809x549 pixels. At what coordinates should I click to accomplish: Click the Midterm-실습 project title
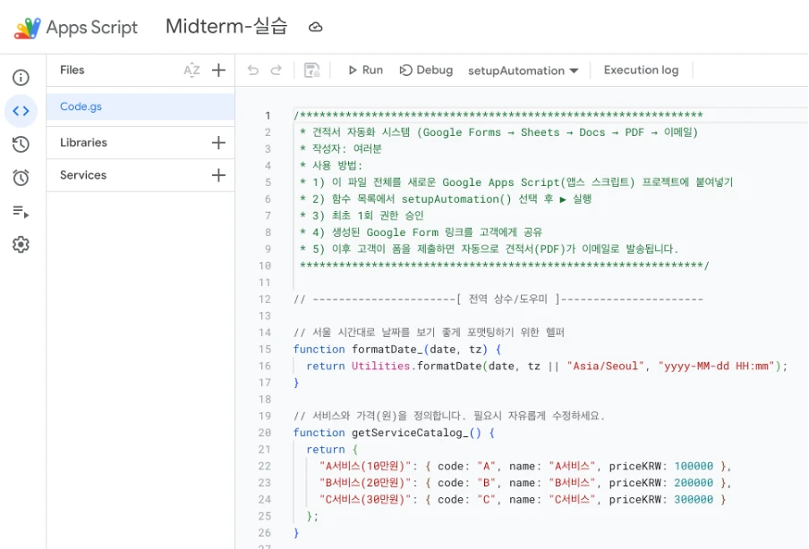click(x=226, y=27)
